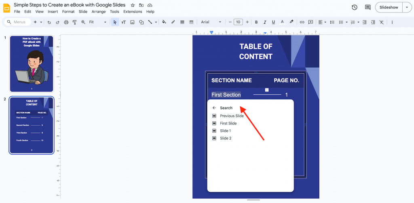Star the document title
This screenshot has width=414, height=203.
[x=133, y=5]
